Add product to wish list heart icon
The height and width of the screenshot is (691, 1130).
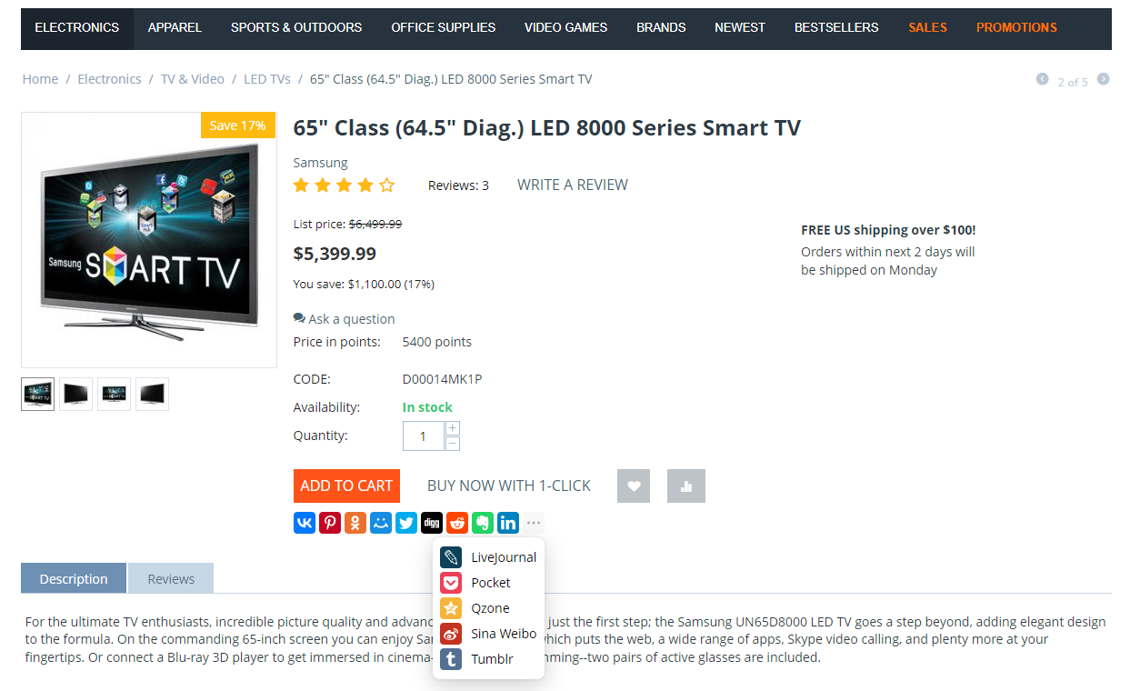pos(634,486)
